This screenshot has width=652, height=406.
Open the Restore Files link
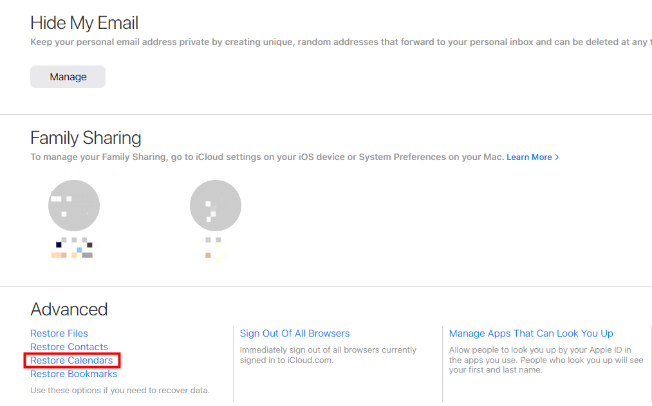point(59,333)
